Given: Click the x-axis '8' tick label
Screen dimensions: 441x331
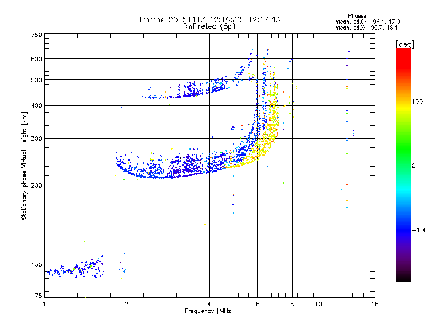Looking at the screenshot, I should coord(292,304).
